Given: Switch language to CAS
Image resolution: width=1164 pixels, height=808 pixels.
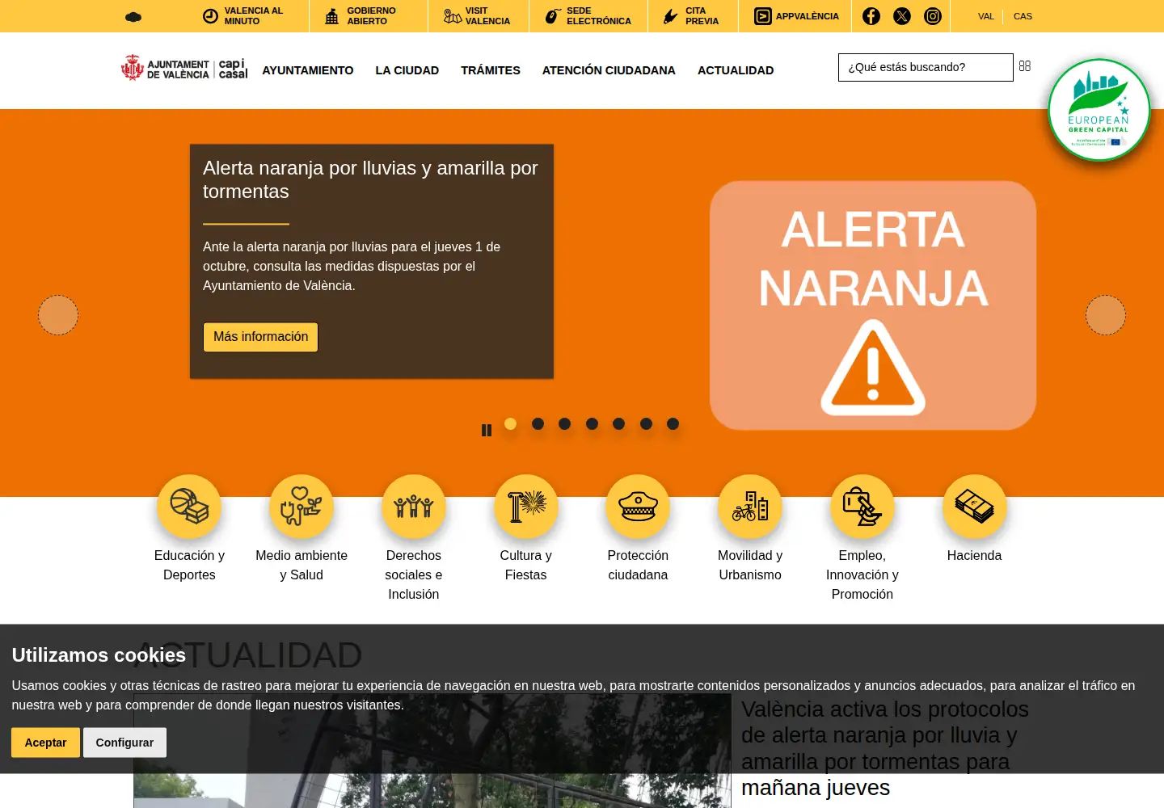Looking at the screenshot, I should click(x=1023, y=16).
